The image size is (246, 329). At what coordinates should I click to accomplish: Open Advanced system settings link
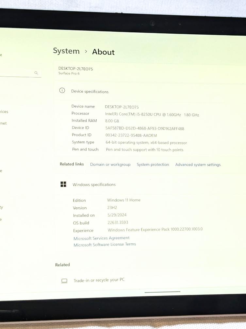(x=198, y=165)
